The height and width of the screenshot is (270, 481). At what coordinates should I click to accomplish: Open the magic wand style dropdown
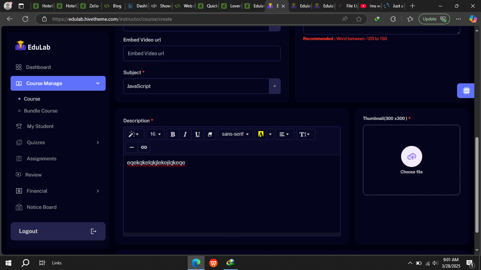pos(134,134)
